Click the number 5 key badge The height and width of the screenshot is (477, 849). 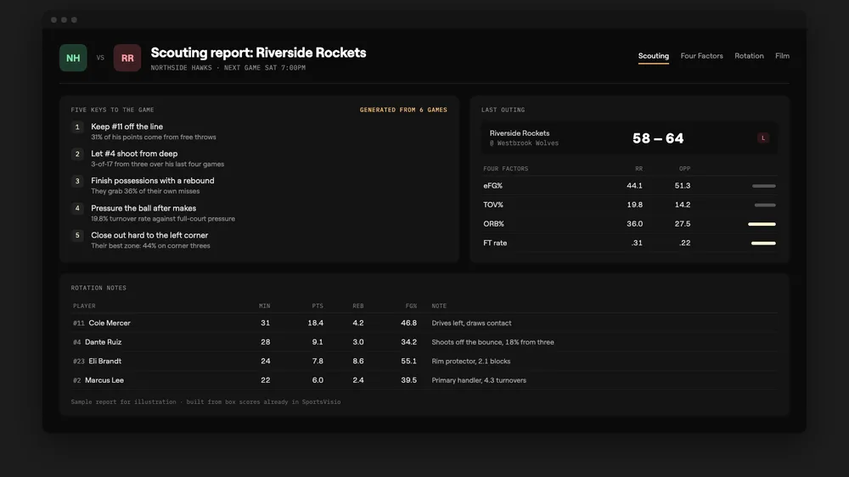pyautogui.click(x=77, y=235)
